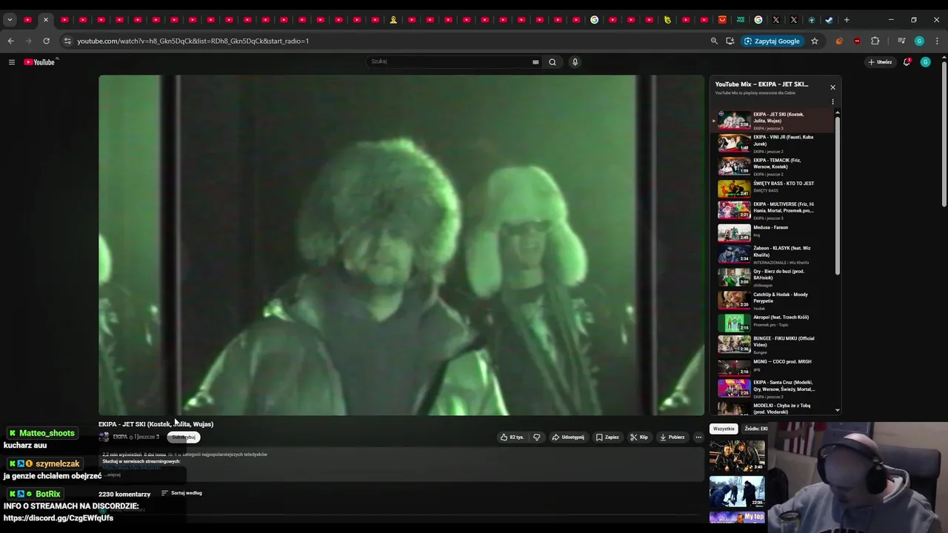
Task: Click the Pobierz download button
Action: pyautogui.click(x=672, y=438)
